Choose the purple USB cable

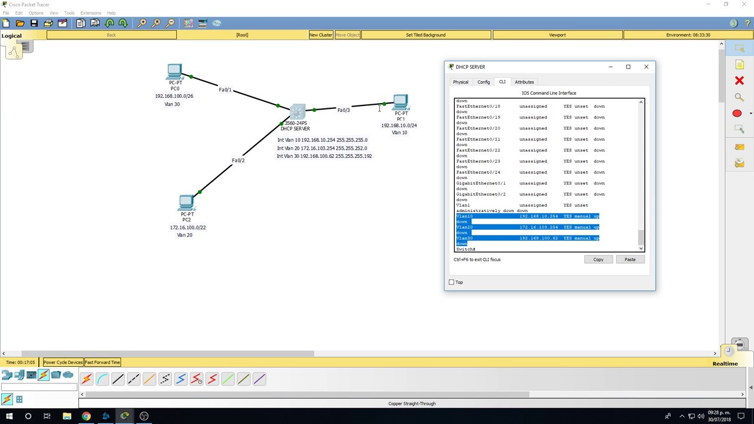[x=259, y=379]
